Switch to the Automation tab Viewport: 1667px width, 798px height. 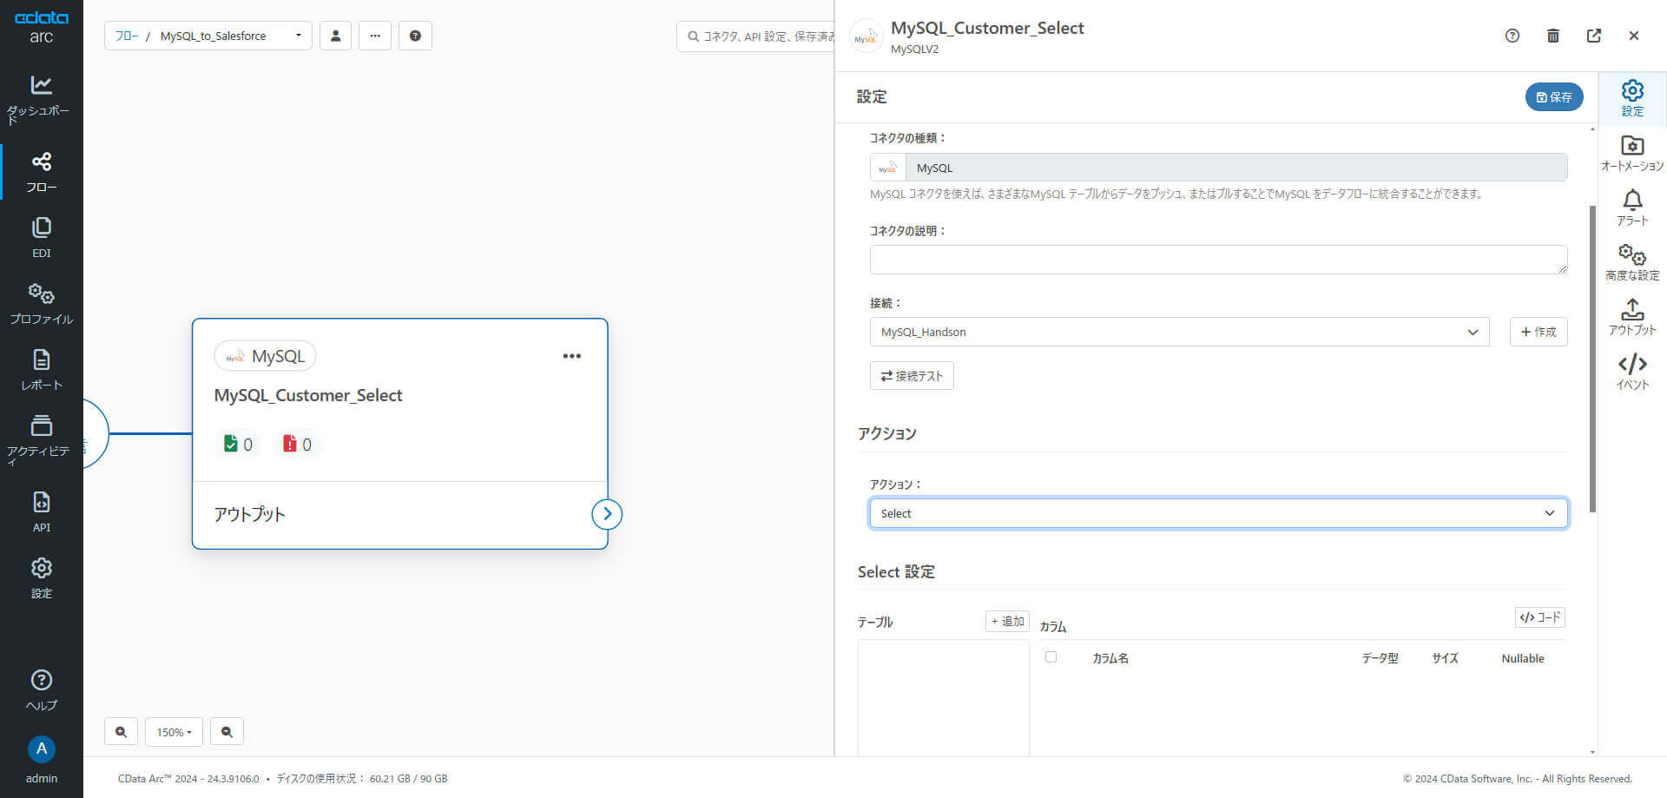pos(1632,153)
